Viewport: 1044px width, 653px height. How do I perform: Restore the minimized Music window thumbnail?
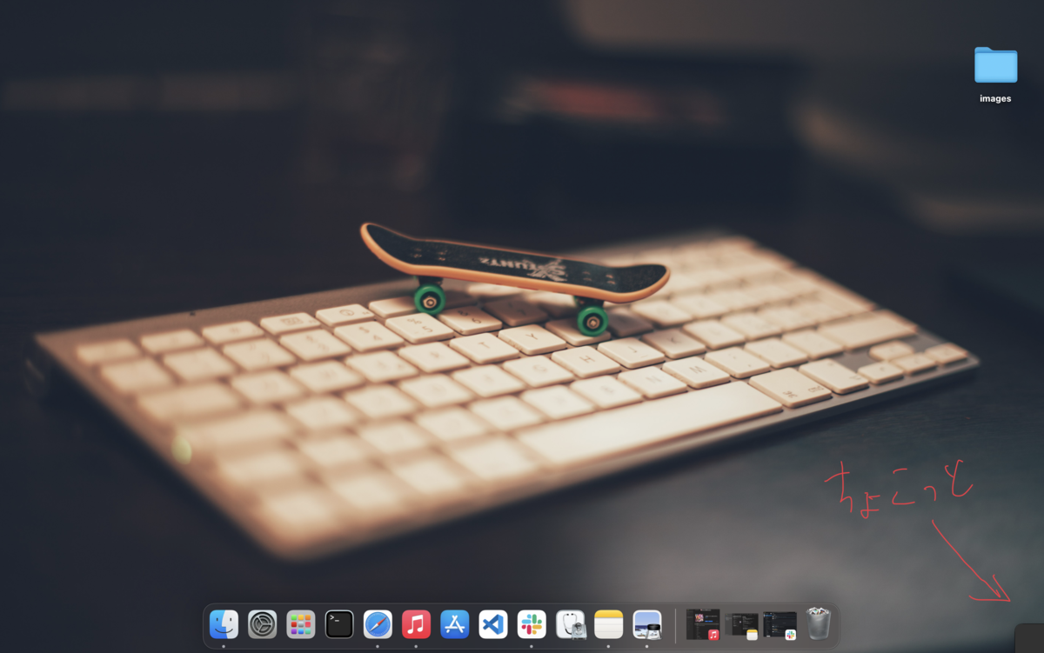point(703,624)
